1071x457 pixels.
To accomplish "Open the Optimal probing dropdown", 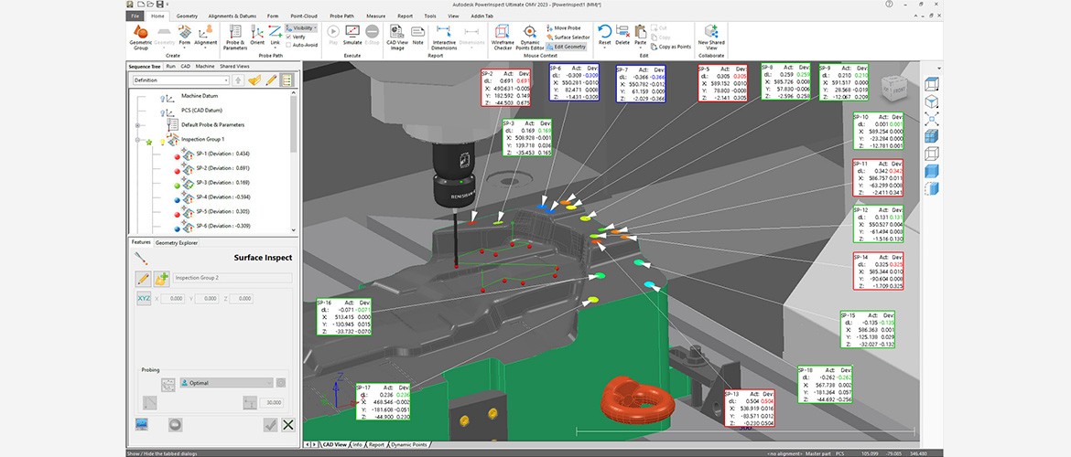I will point(226,383).
